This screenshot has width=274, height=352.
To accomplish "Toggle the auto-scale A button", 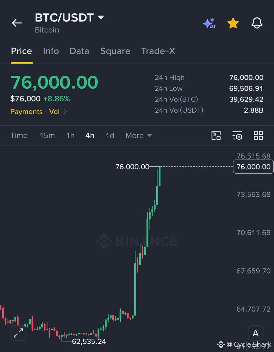I will 256,333.
